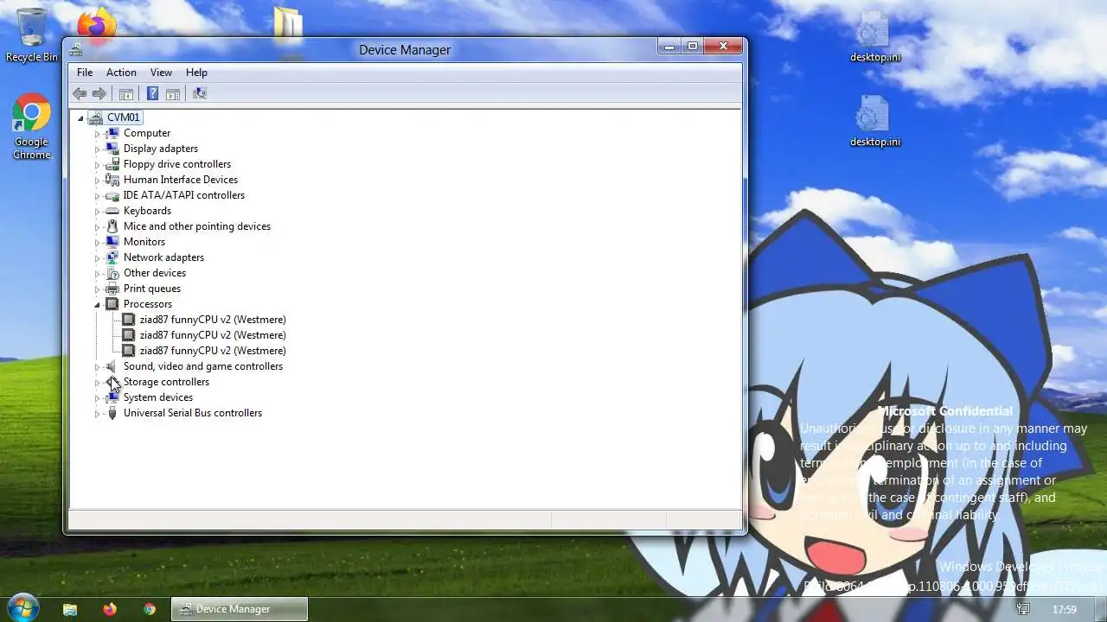The image size is (1107, 622).
Task: Select the Storage controllers row label
Action: (166, 382)
